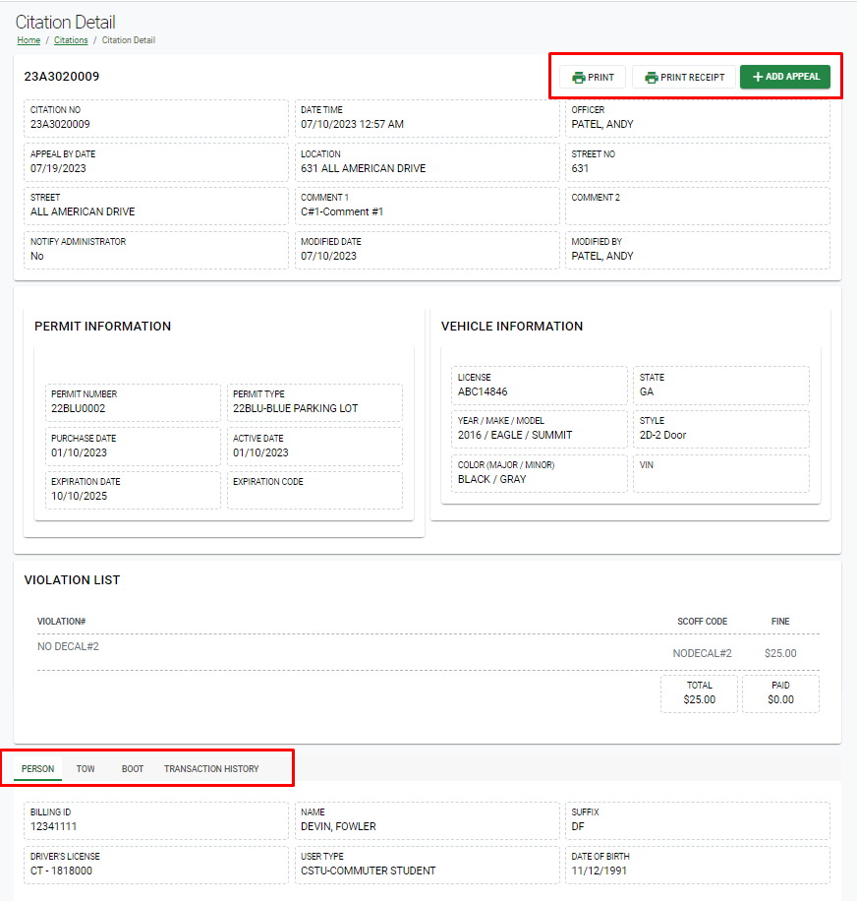
Task: Switch to the TOW tab
Action: coord(85,768)
